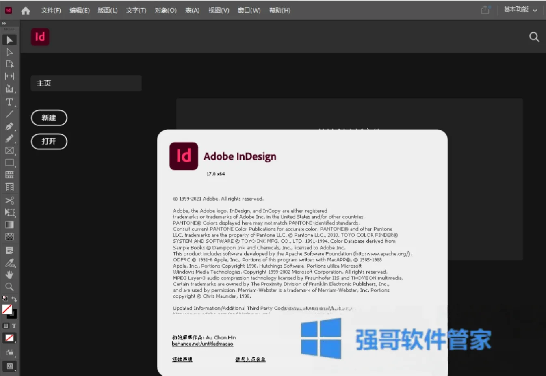Screen dimensions: 546x376
Task: Open the 法律声明 link
Action: pyautogui.click(x=182, y=359)
